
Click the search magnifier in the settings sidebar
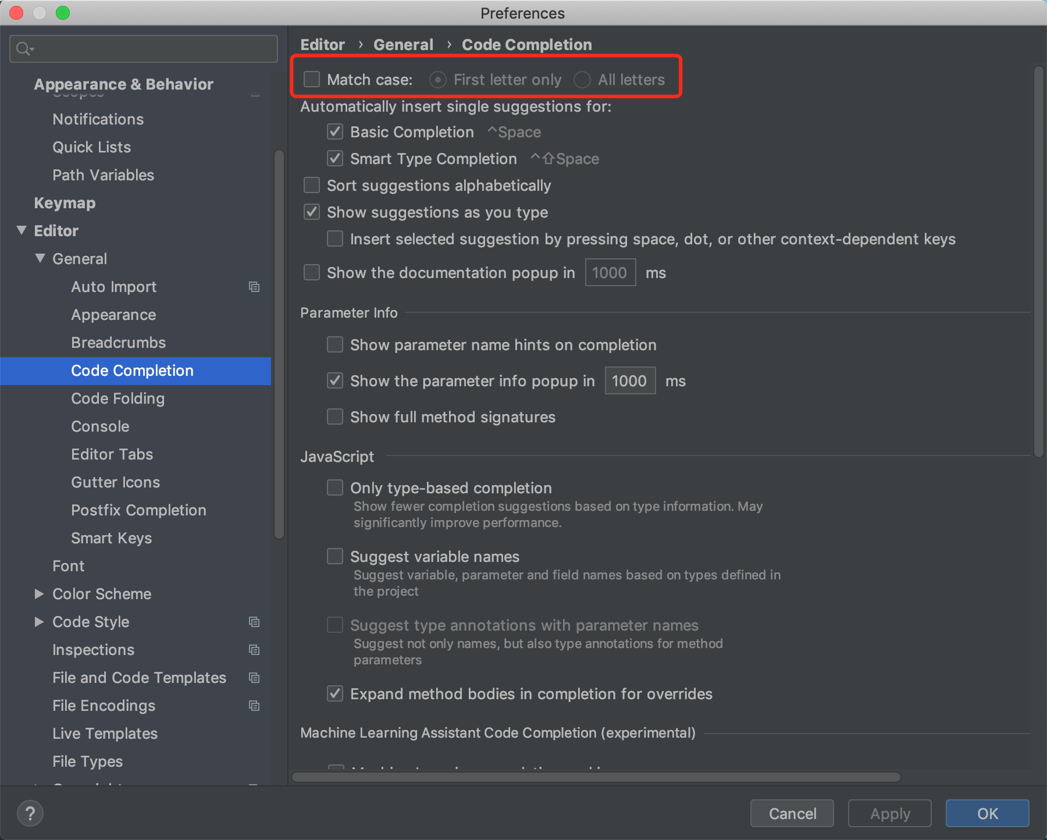(x=24, y=49)
